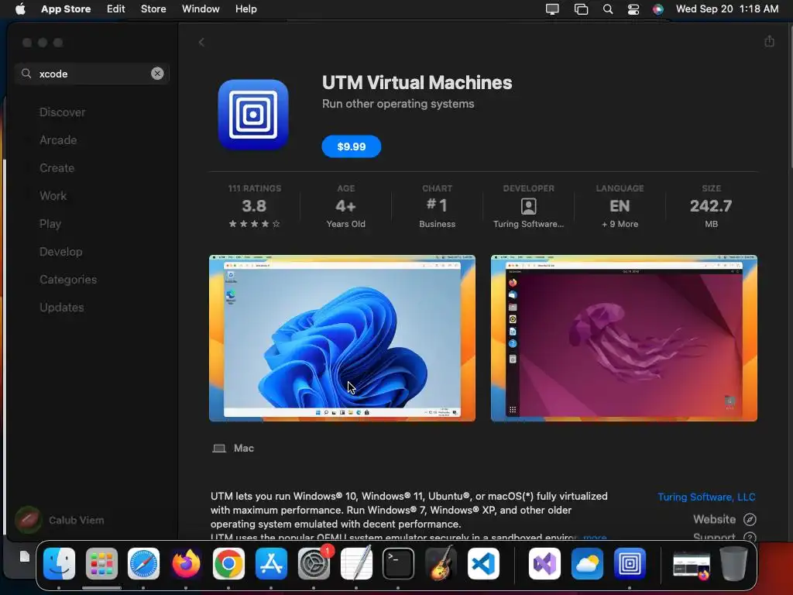Open Terminal from the Dock
This screenshot has height=595, width=793.
tap(398, 563)
